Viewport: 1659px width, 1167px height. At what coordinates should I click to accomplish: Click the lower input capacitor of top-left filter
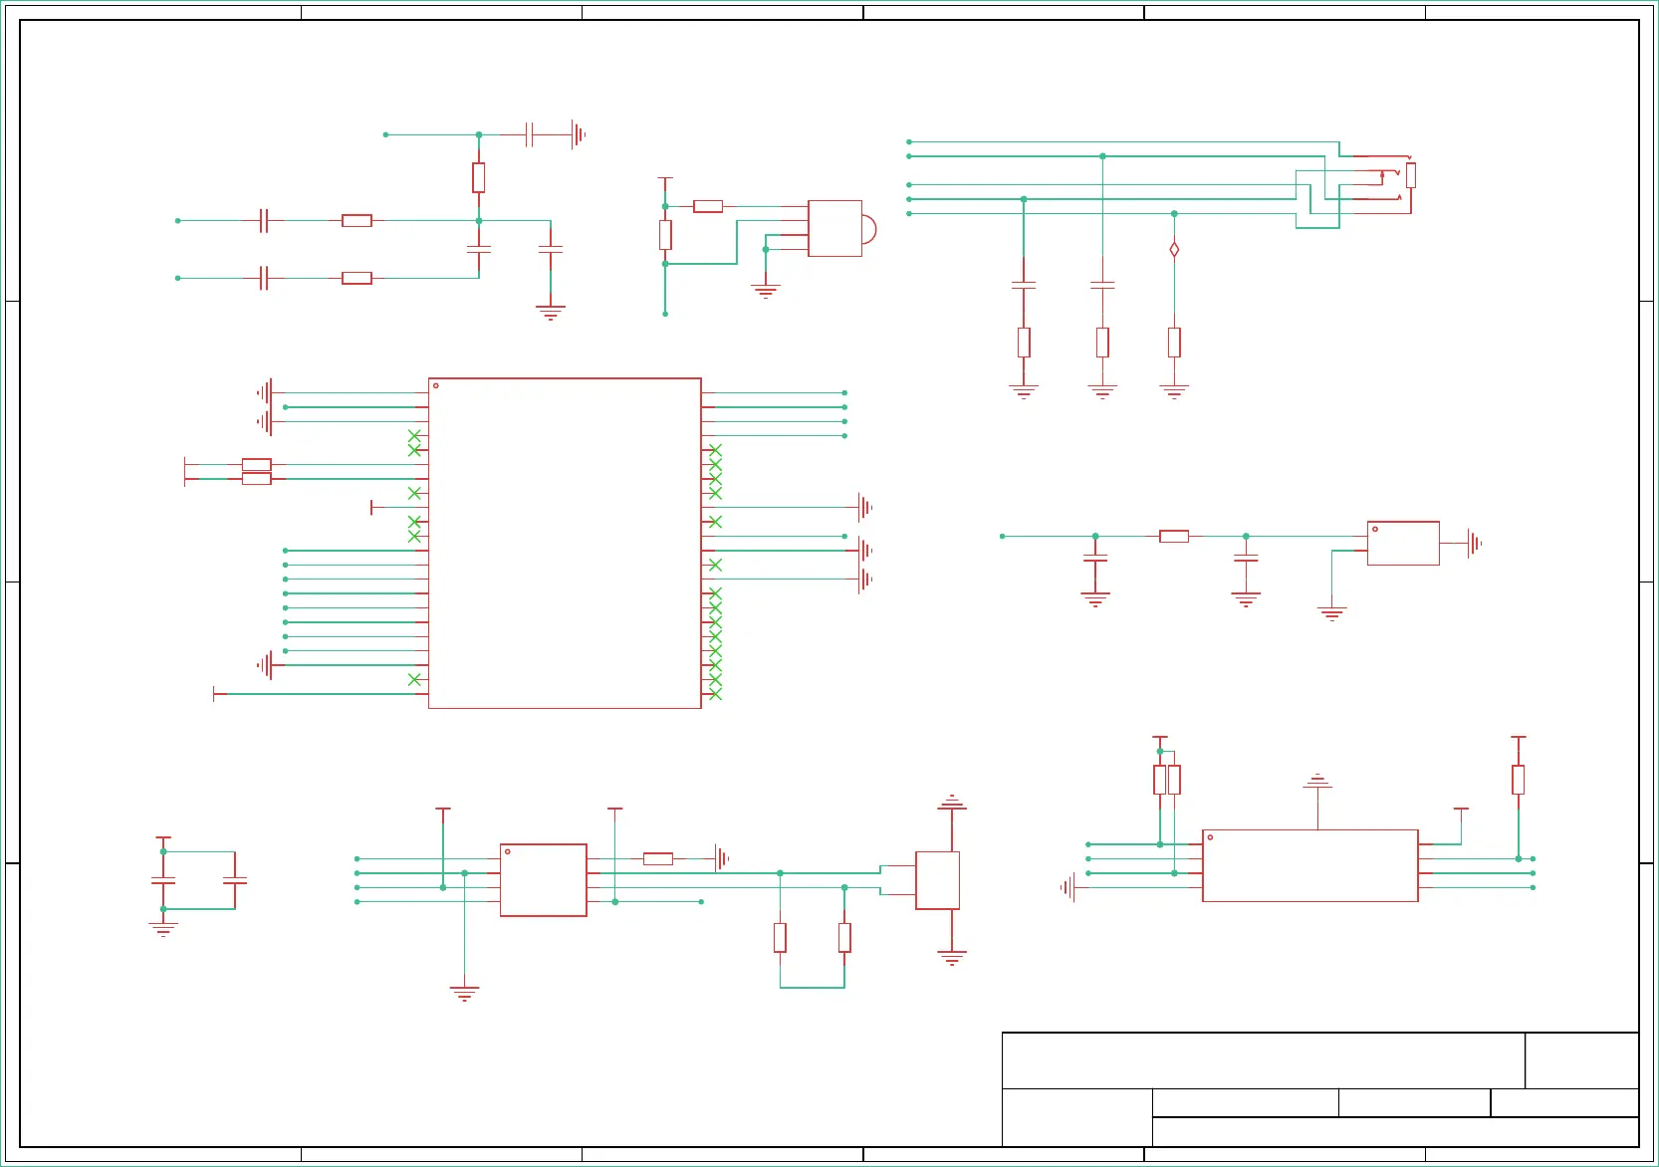264,278
